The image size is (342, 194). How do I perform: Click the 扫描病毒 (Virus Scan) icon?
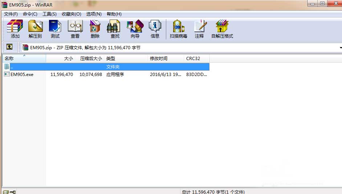(178, 26)
